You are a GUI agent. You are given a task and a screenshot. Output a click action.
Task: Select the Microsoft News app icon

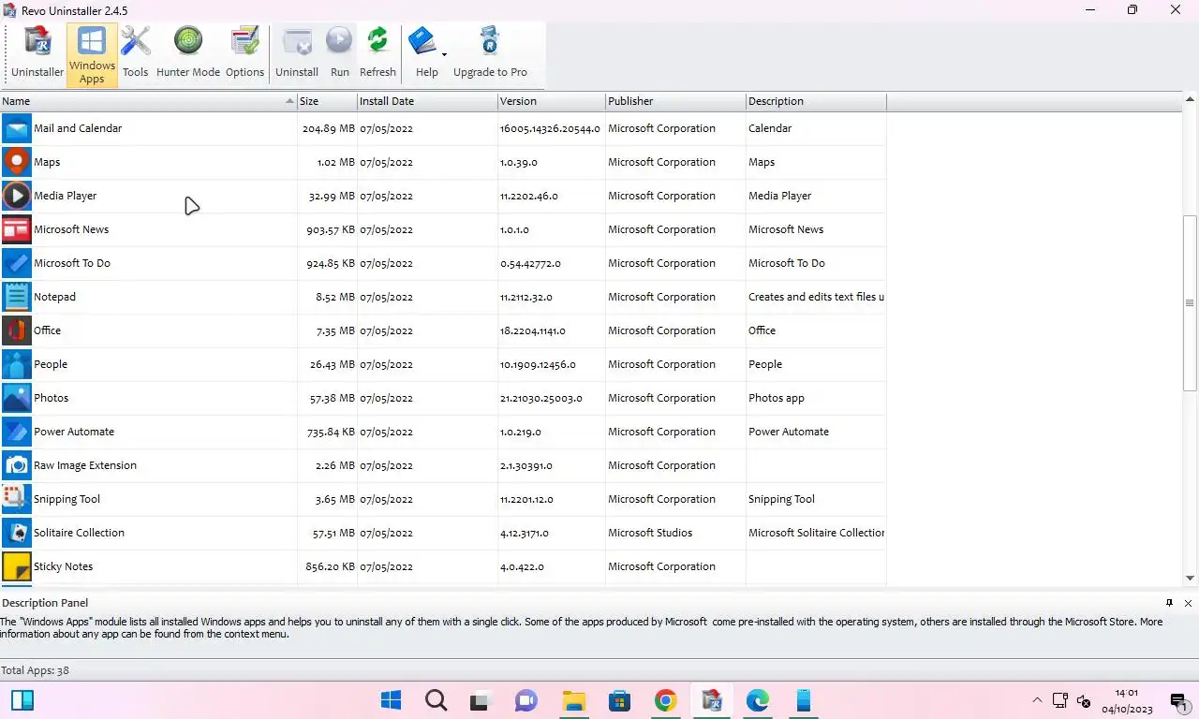[x=17, y=229]
